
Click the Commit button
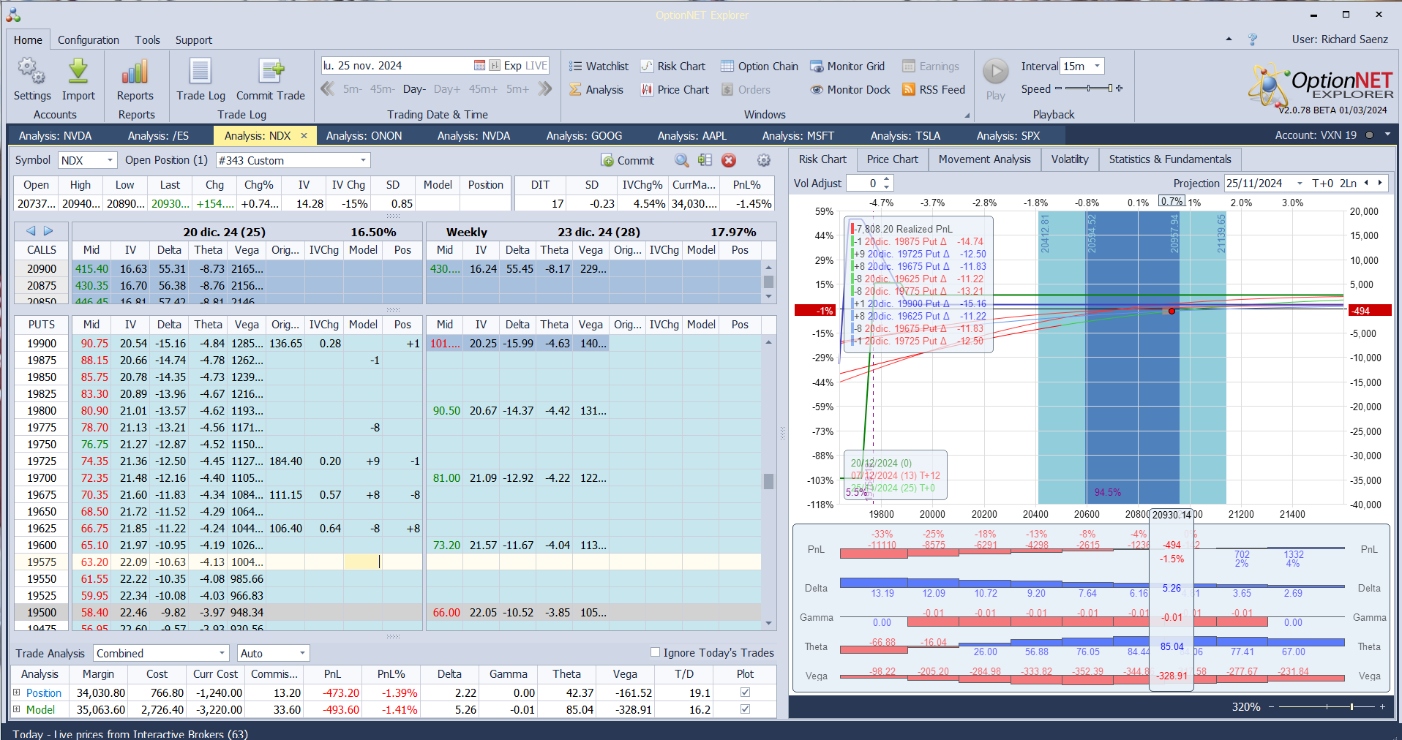(x=628, y=160)
